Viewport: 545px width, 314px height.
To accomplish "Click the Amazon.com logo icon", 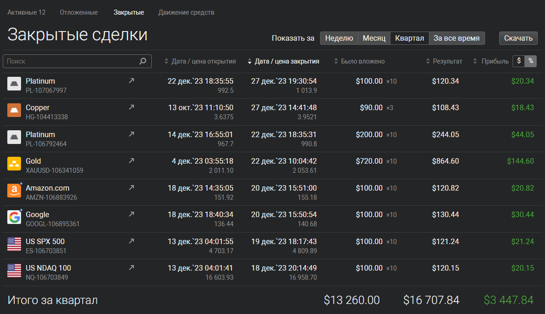I will pyautogui.click(x=14, y=191).
